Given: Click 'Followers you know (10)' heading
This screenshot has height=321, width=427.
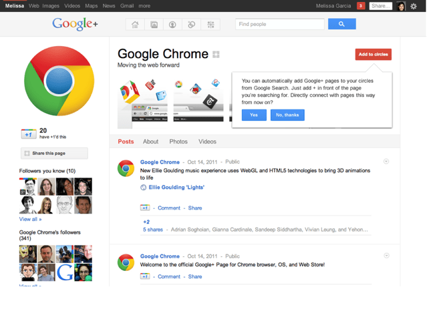Looking at the screenshot, I should point(47,171).
